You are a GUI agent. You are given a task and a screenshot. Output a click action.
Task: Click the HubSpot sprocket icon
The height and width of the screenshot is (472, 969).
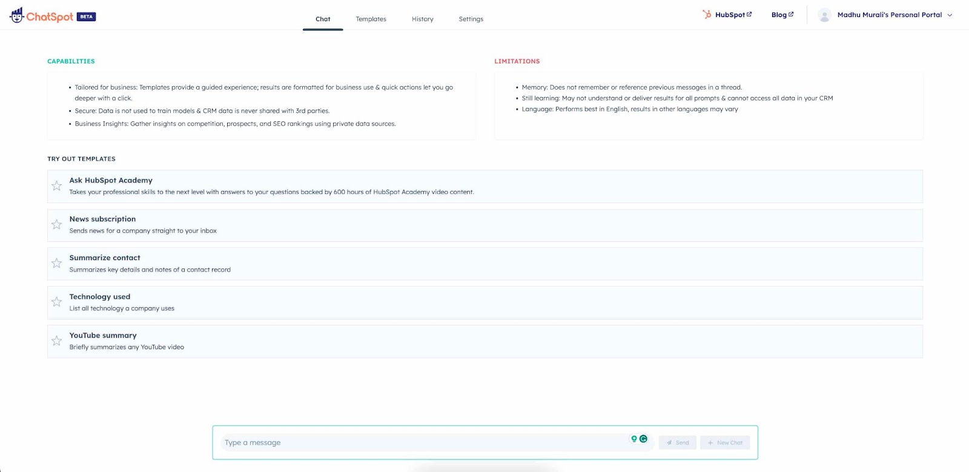[707, 15]
